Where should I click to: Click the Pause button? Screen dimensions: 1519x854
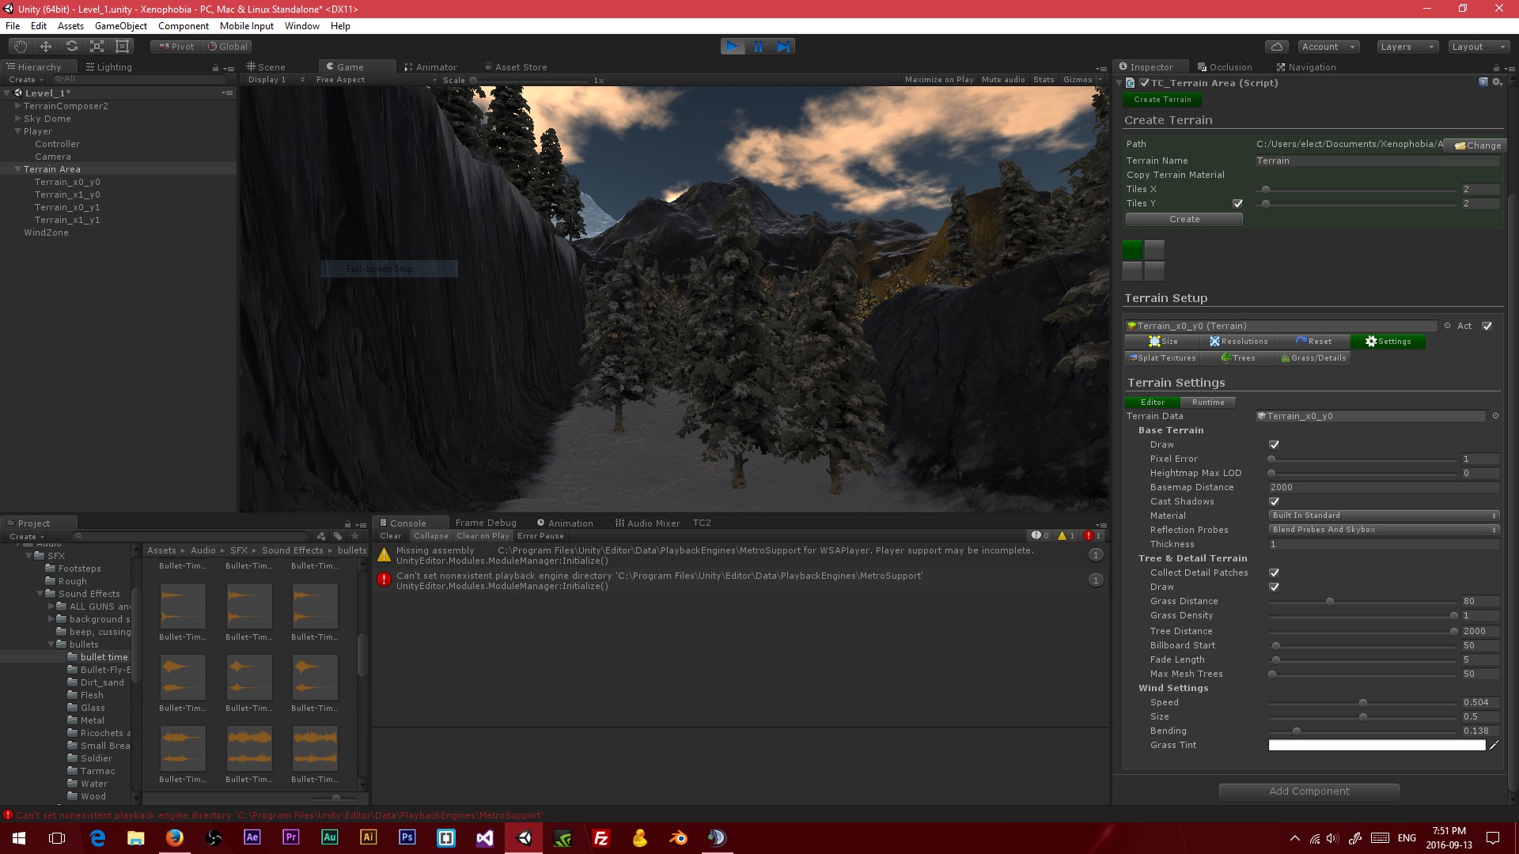pos(758,47)
